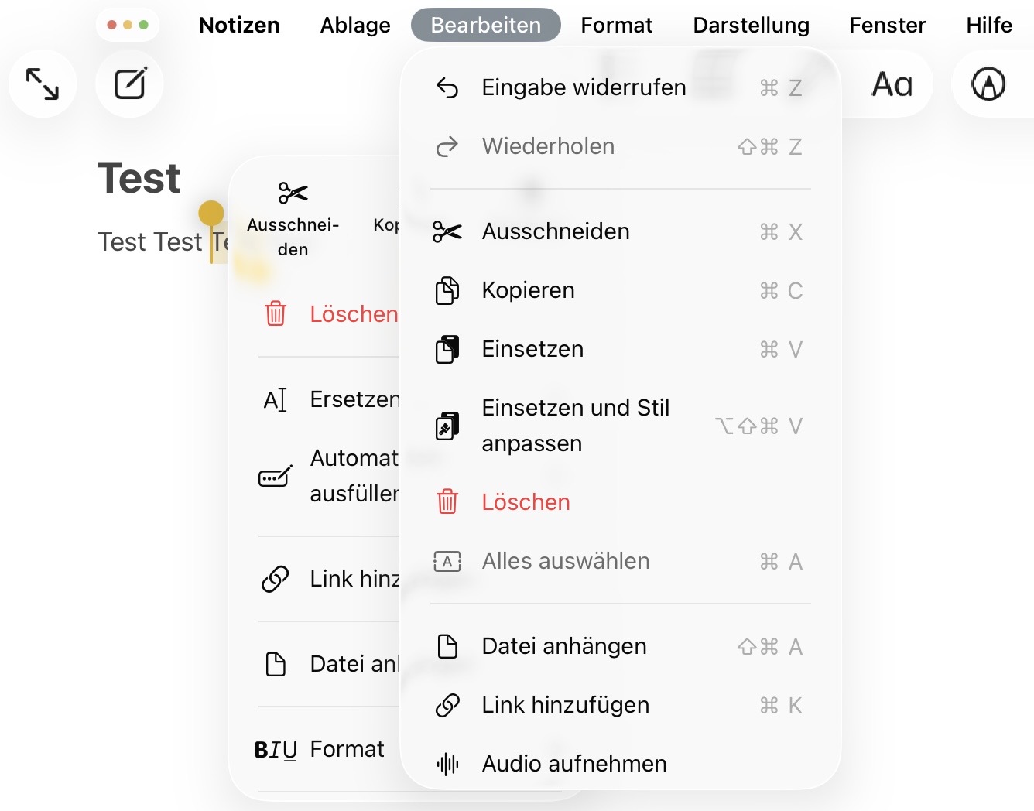Click the red trash icon in Bearbeiten menu

point(447,502)
